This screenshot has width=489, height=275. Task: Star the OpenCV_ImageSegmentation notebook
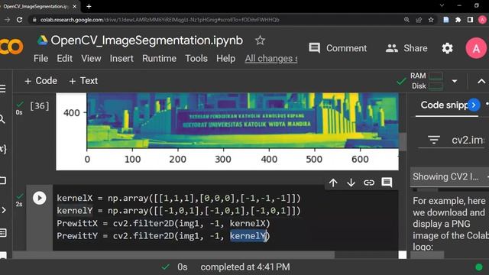coord(260,40)
